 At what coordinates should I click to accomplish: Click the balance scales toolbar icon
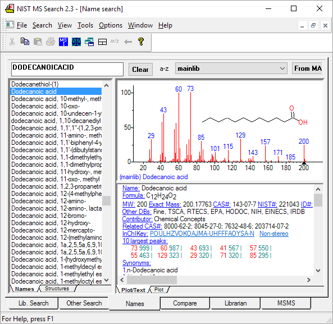pos(76,42)
